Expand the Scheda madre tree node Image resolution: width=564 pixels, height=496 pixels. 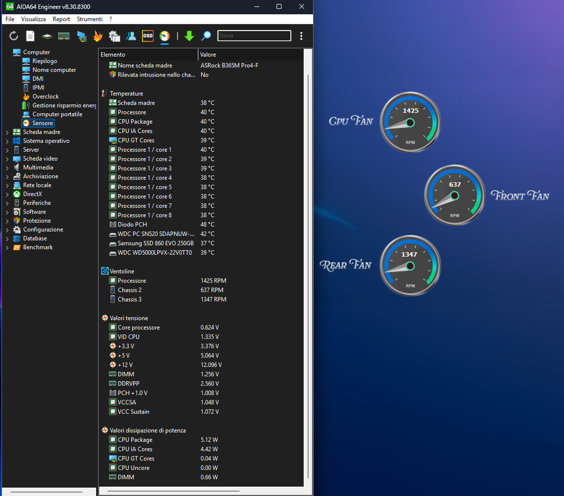point(7,132)
